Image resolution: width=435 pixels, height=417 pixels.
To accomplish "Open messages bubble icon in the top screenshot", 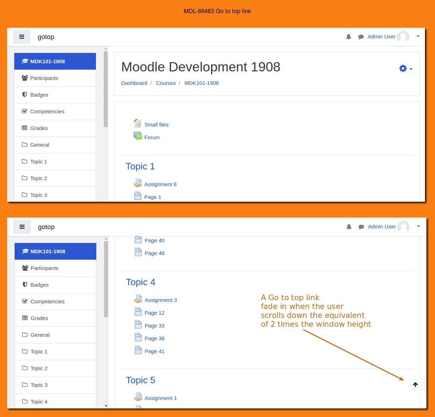I will (361, 37).
